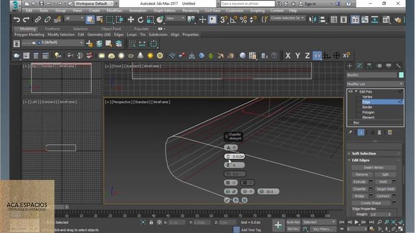This screenshot has width=415, height=233.
Task: Click the Target Weld button
Action: 385,189
